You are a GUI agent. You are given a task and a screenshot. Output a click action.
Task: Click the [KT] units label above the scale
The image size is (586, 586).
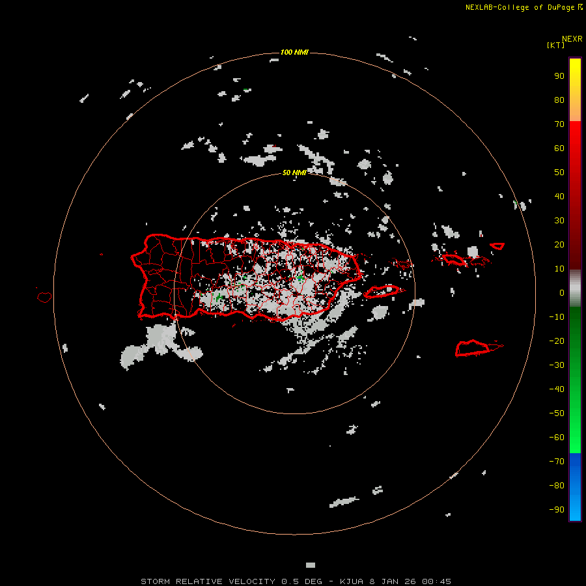pyautogui.click(x=556, y=45)
